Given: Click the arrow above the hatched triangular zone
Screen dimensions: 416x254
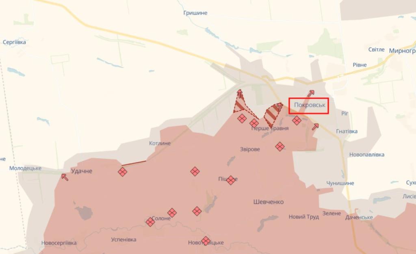Looking at the screenshot, I should 240,93.
